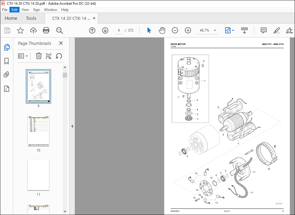
Task: Open the Window menu
Action: tap(51, 9)
